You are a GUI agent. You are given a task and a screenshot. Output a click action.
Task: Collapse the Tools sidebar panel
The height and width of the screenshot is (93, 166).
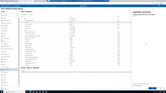tap(18, 12)
